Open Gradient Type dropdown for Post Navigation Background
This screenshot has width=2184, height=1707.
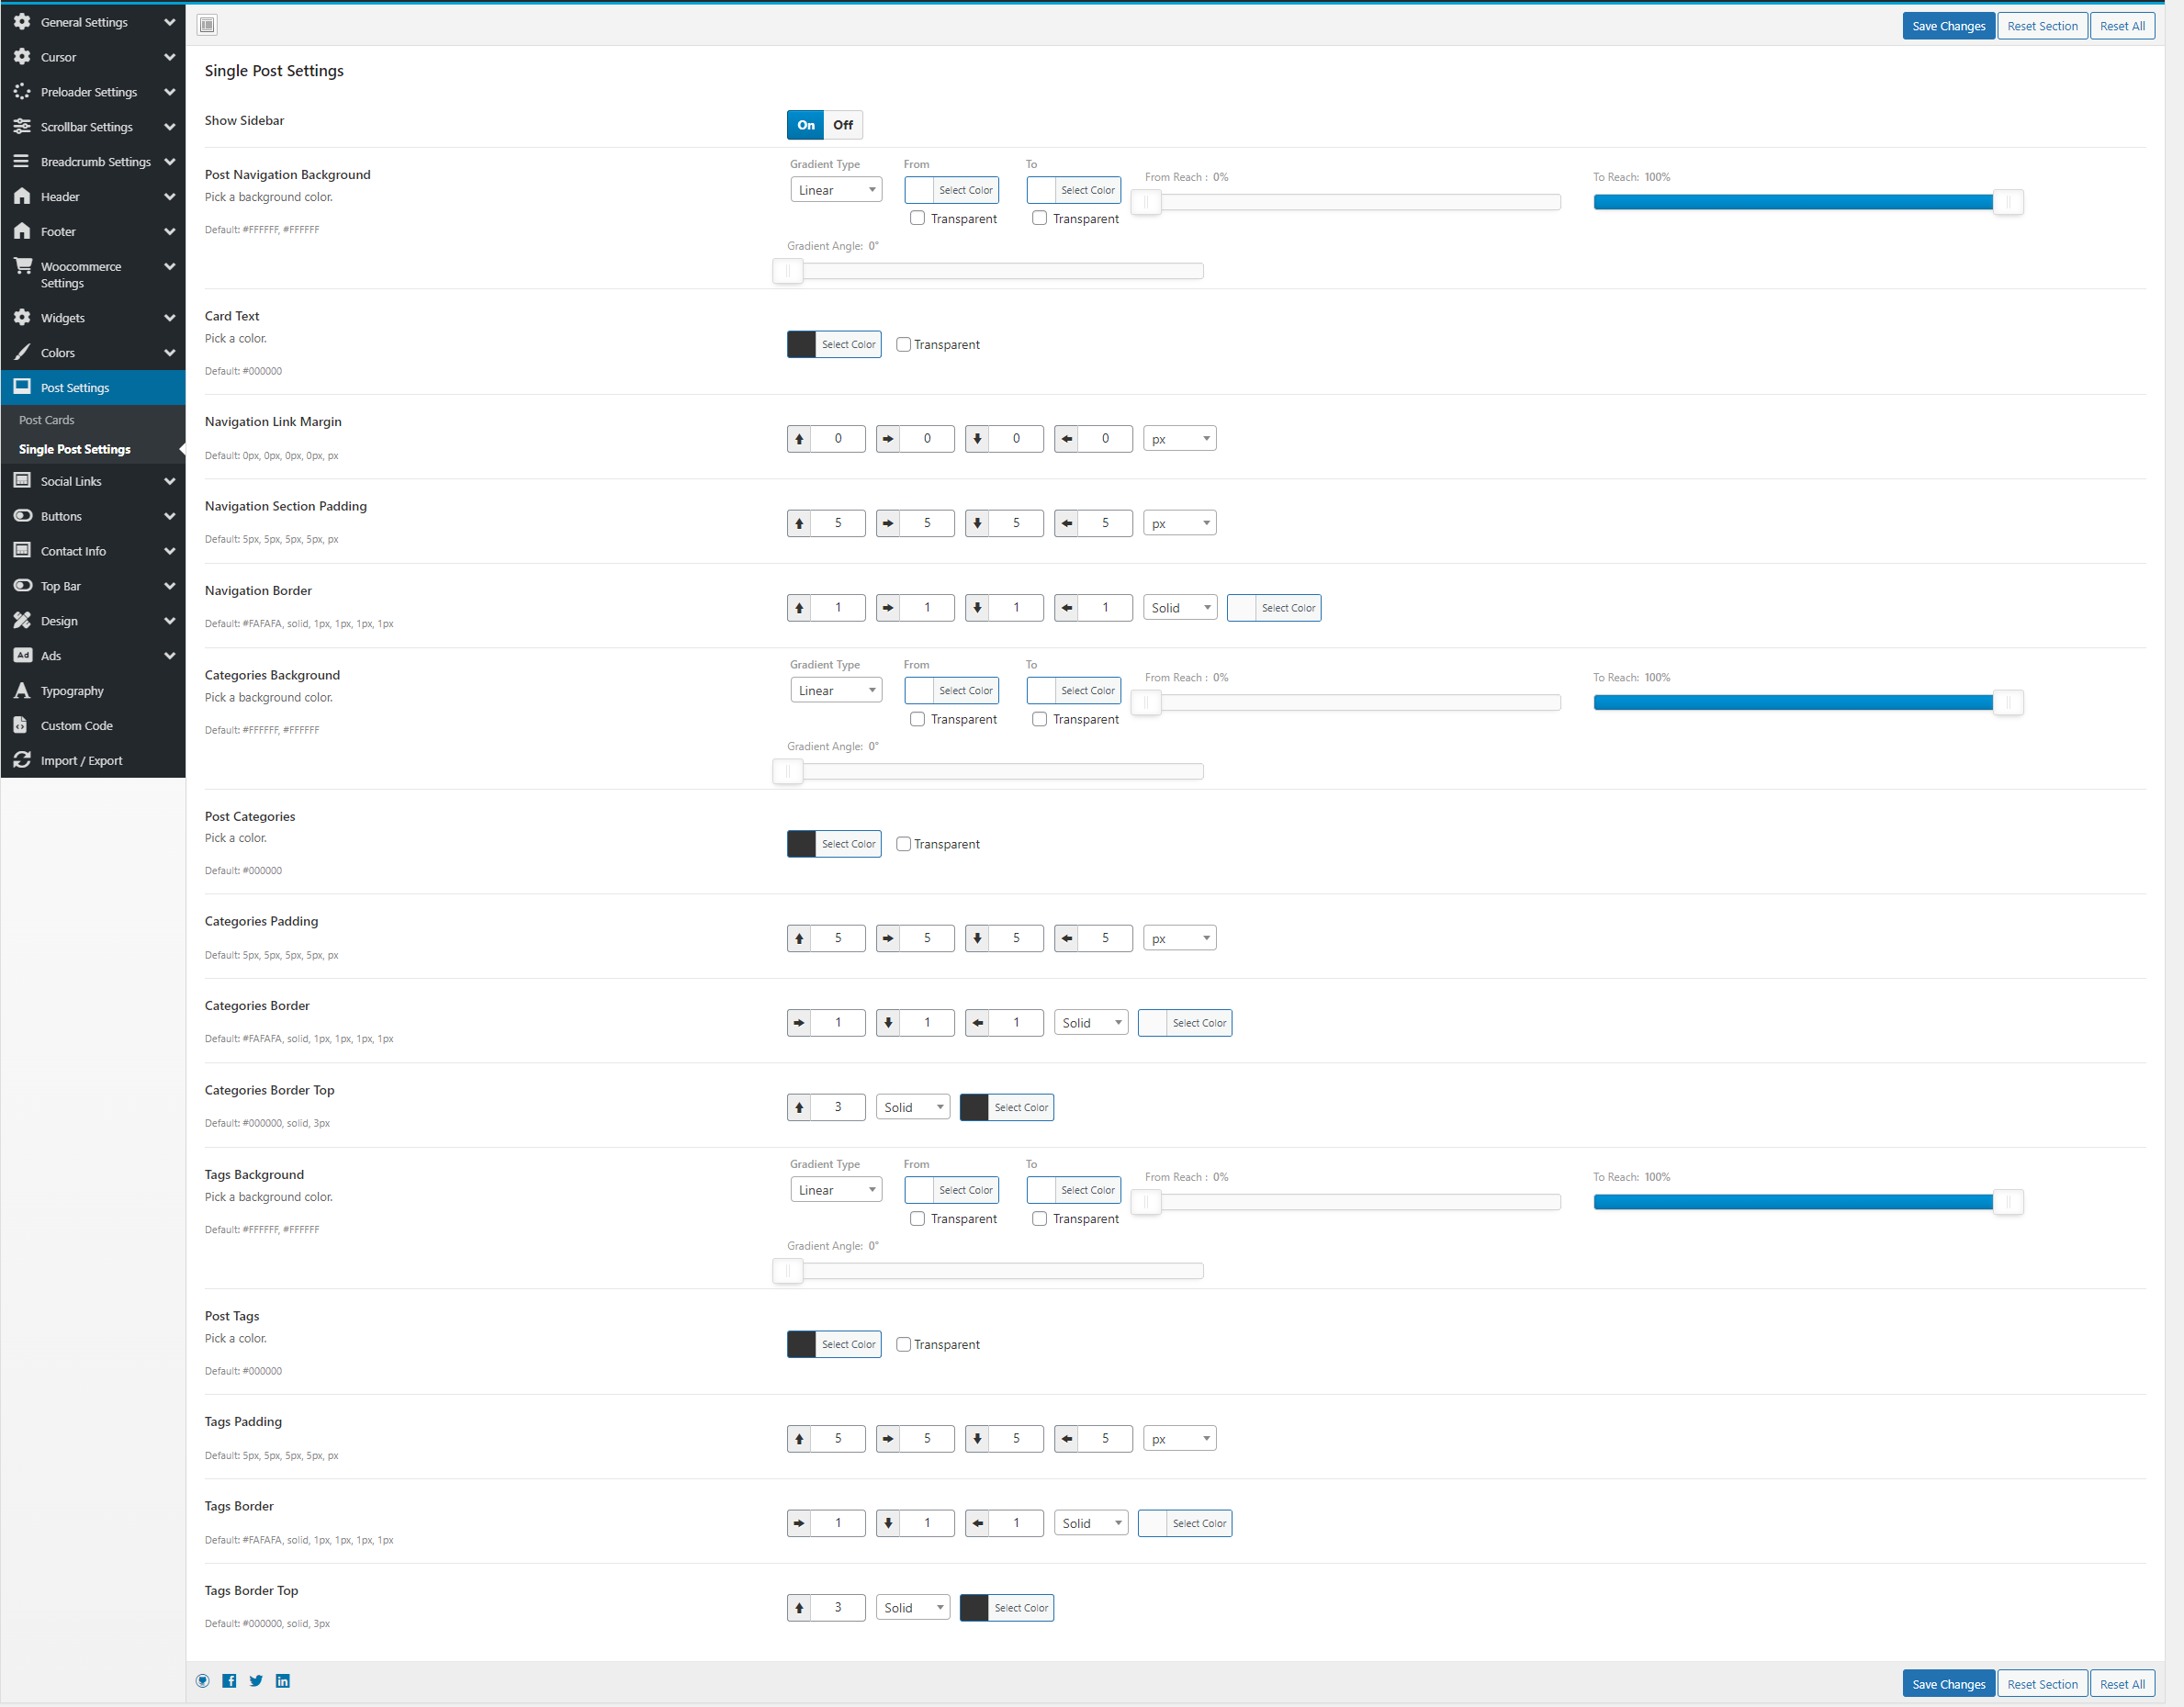coord(836,190)
